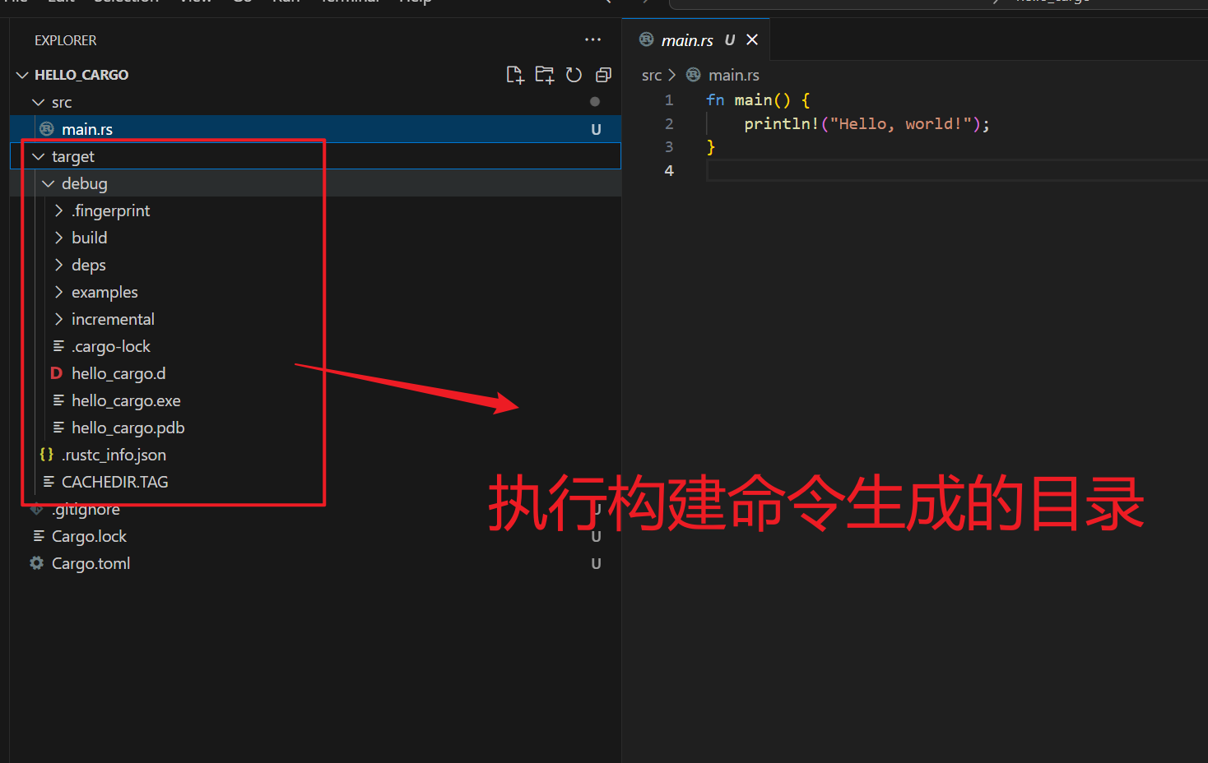The width and height of the screenshot is (1208, 763).
Task: Place cursor on empty line 4
Action: pos(823,171)
